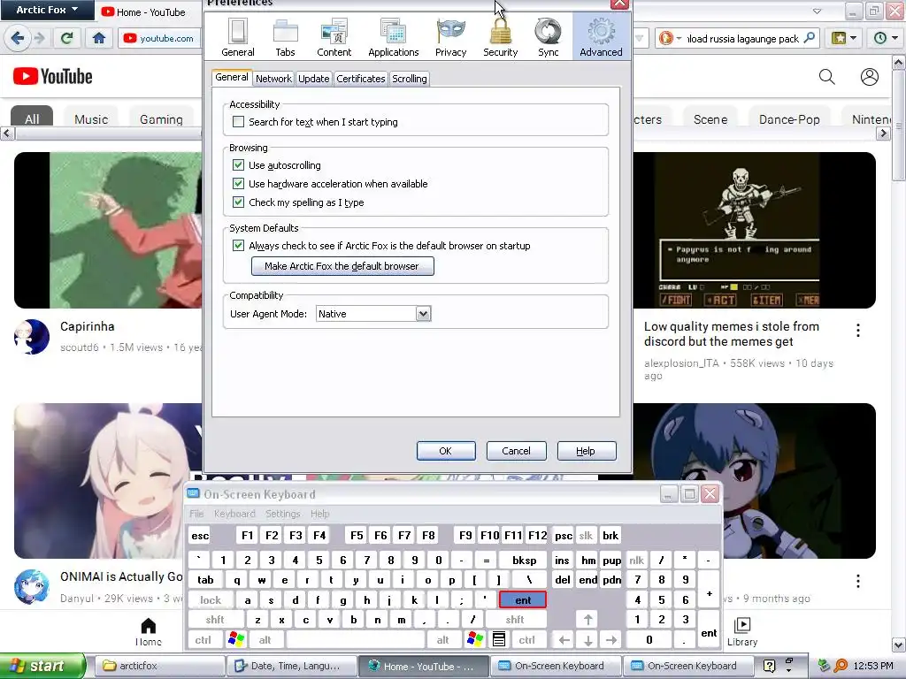The height and width of the screenshot is (679, 906).
Task: Uncheck Use hardware acceleration when available
Action: coord(238,184)
